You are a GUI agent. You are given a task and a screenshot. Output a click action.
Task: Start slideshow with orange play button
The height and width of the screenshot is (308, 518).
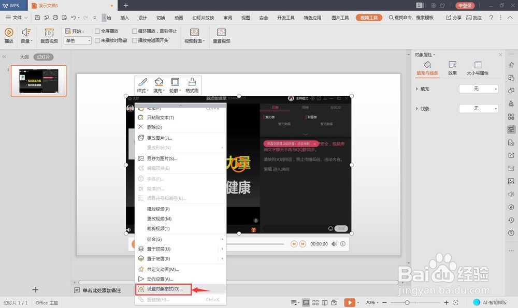pos(350,302)
